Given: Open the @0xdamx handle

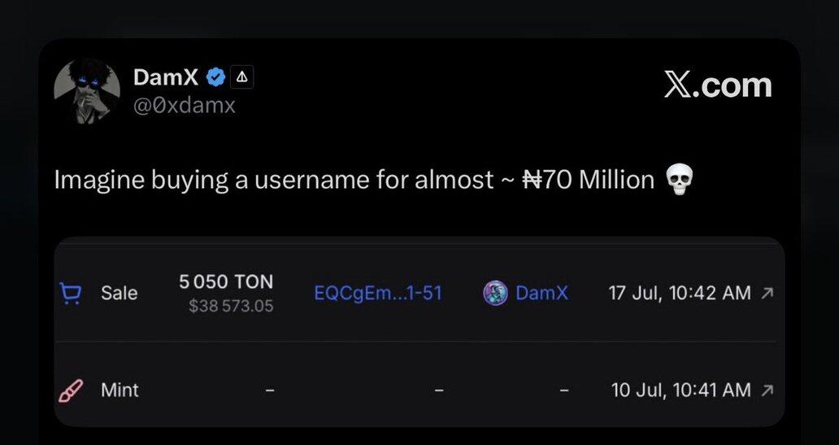Looking at the screenshot, I should pos(184,105).
